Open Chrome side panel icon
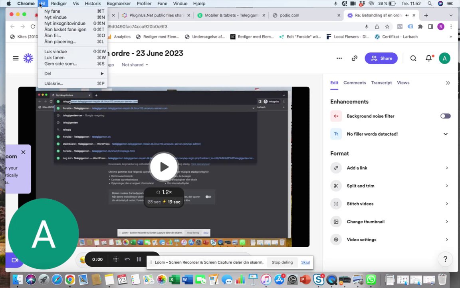 click(x=430, y=26)
